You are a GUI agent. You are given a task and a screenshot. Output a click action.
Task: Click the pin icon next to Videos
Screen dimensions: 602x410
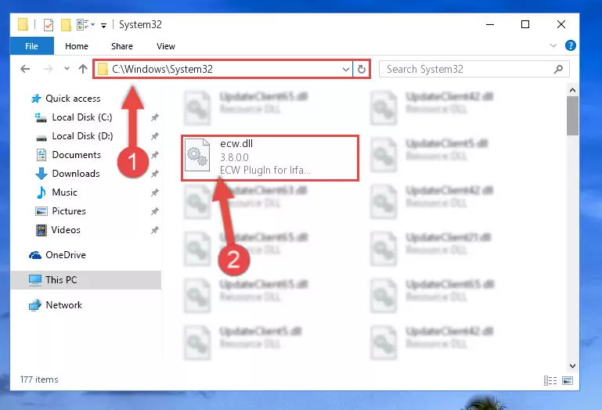coord(155,230)
